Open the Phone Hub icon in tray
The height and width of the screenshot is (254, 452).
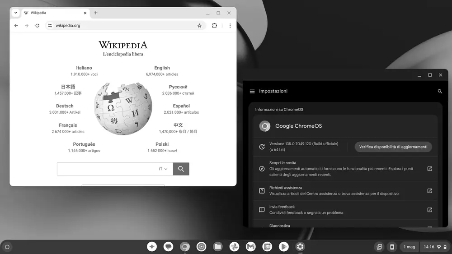[x=392, y=247]
